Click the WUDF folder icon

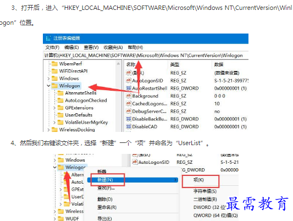61,218
